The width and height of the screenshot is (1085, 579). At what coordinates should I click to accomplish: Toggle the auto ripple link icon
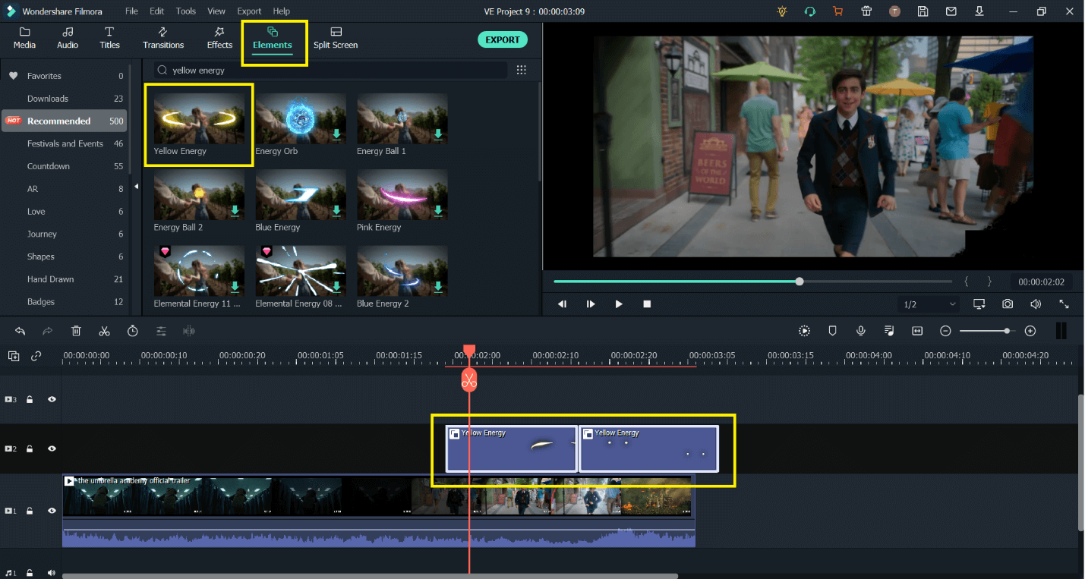pyautogui.click(x=36, y=356)
